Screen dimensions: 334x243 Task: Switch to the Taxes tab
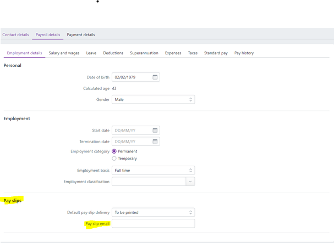[x=193, y=53]
